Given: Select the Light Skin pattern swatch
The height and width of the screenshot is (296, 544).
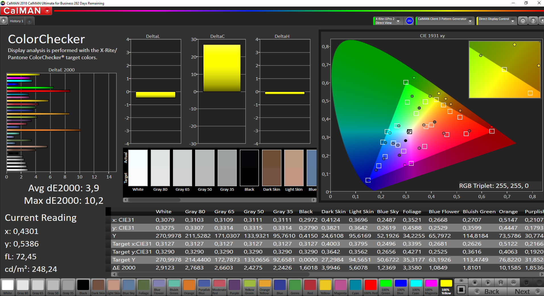Looking at the screenshot, I should click(114, 287).
